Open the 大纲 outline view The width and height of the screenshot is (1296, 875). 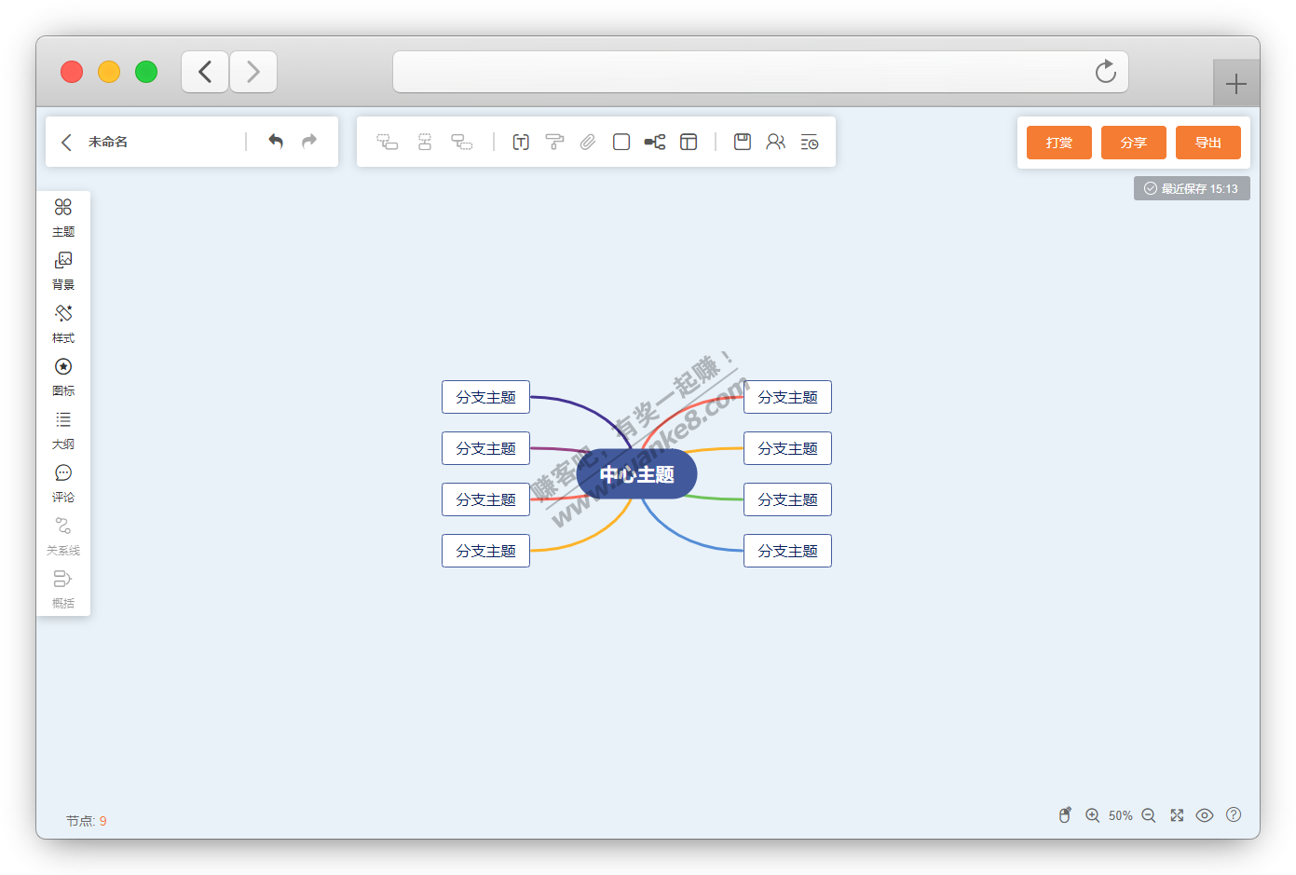(63, 431)
